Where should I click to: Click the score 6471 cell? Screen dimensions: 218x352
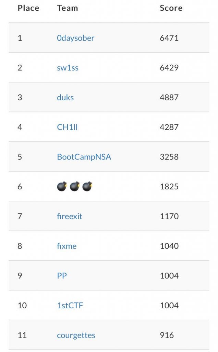point(169,38)
